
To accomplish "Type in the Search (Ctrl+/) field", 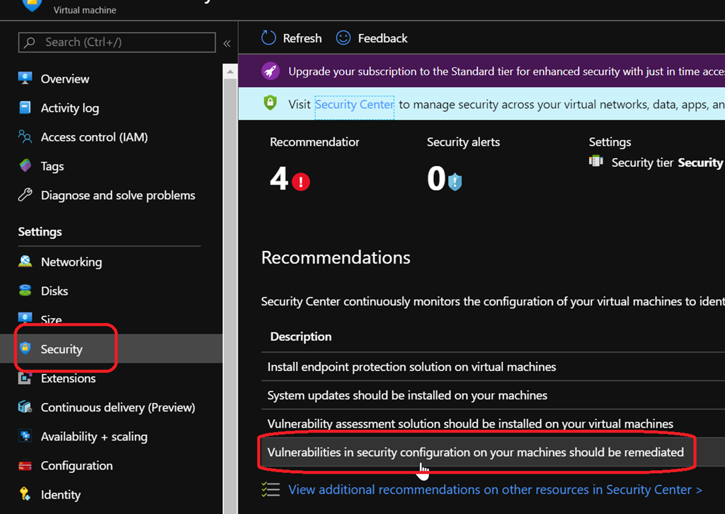I will (x=124, y=42).
